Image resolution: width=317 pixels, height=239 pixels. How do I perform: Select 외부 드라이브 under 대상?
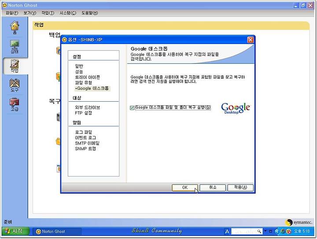[87, 107]
